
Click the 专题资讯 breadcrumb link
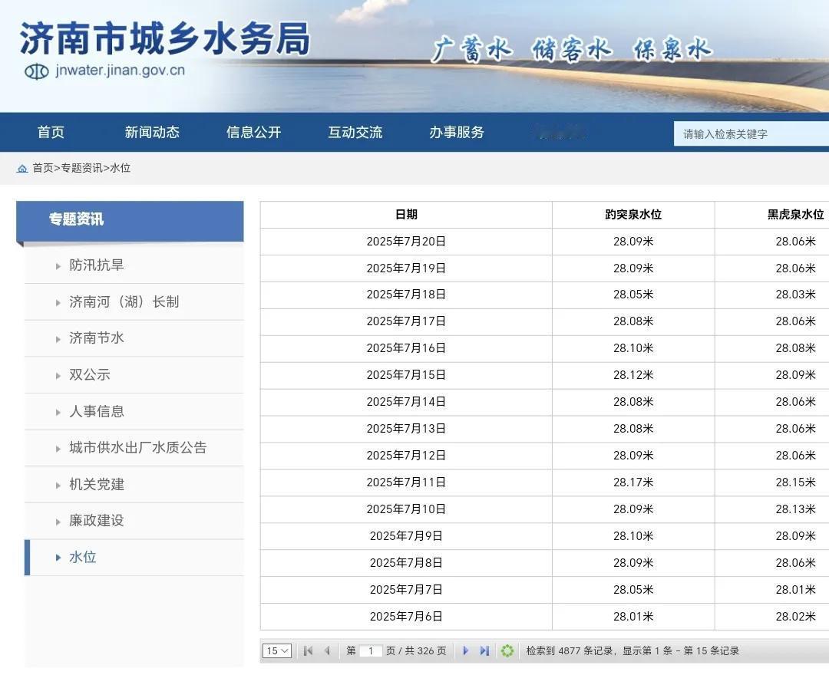84,168
